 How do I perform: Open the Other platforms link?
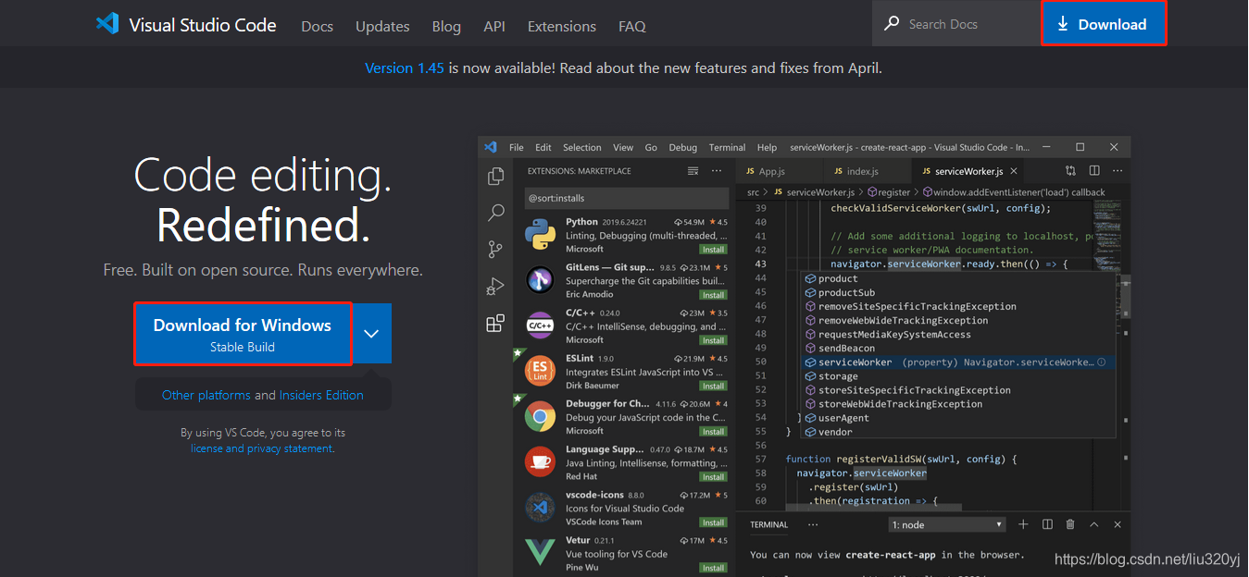tap(206, 395)
